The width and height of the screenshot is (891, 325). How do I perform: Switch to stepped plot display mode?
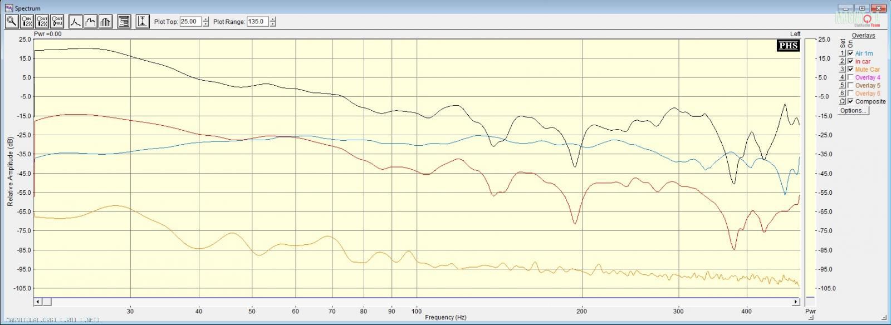(91, 21)
